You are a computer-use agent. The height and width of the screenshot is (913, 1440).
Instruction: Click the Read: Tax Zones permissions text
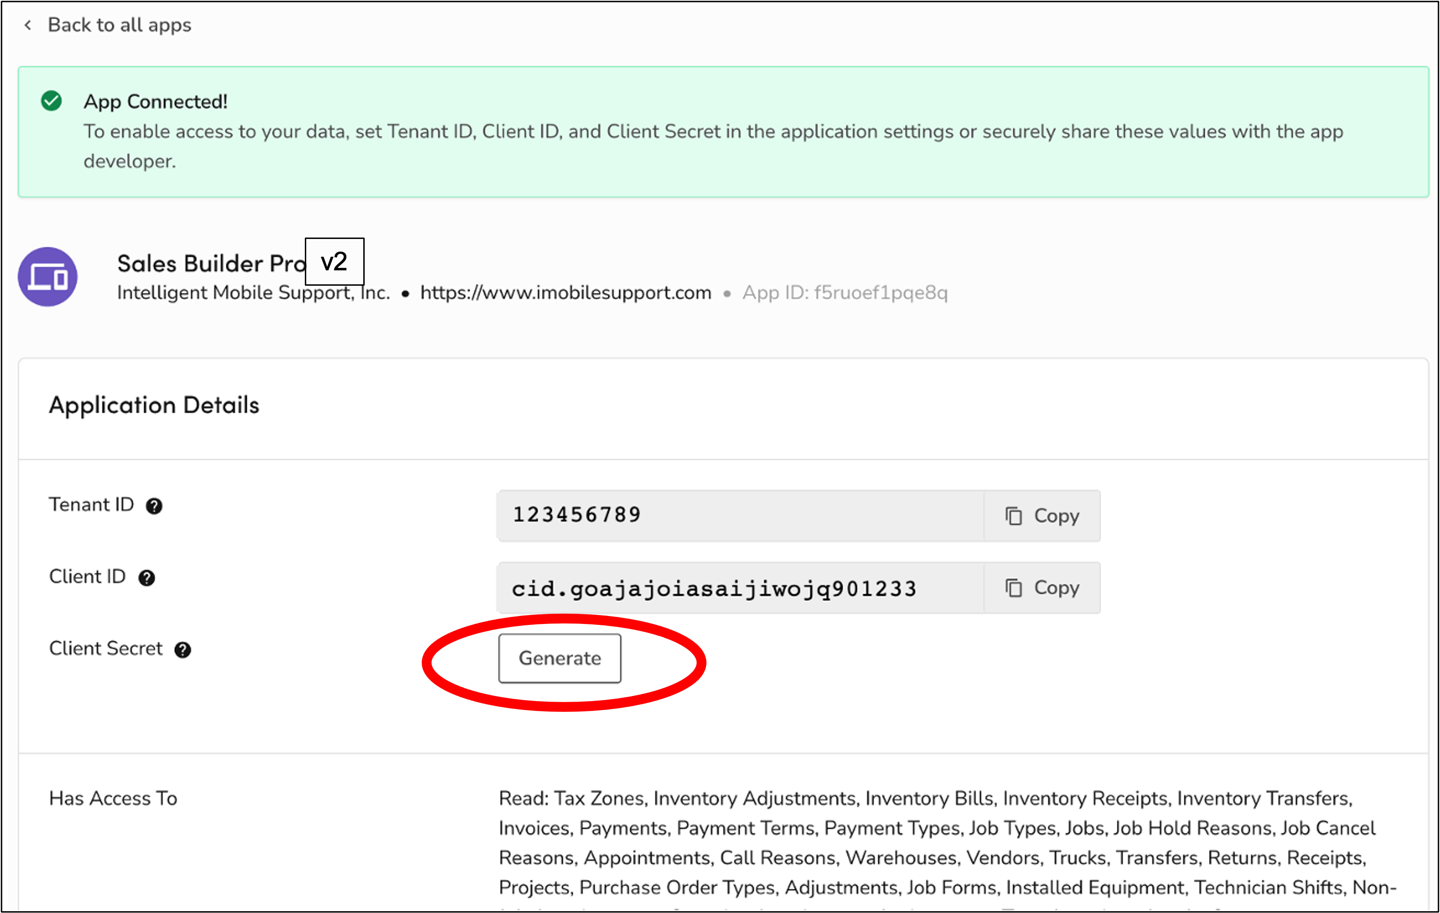947,842
